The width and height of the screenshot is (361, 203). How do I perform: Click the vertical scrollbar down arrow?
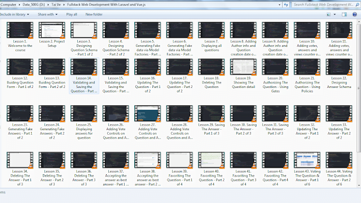click(x=359, y=186)
